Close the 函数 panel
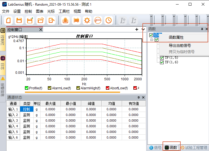The width and height of the screenshot is (209, 151). click(x=207, y=29)
